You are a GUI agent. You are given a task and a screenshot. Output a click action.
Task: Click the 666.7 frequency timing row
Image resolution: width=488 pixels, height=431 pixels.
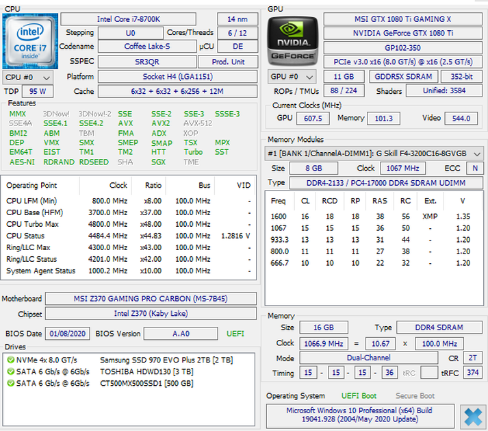click(x=370, y=263)
